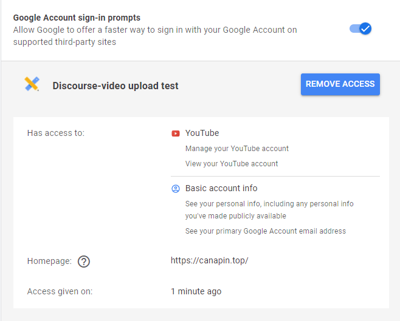Click Manage your YouTube account text
This screenshot has height=321, width=400.
[x=236, y=149]
